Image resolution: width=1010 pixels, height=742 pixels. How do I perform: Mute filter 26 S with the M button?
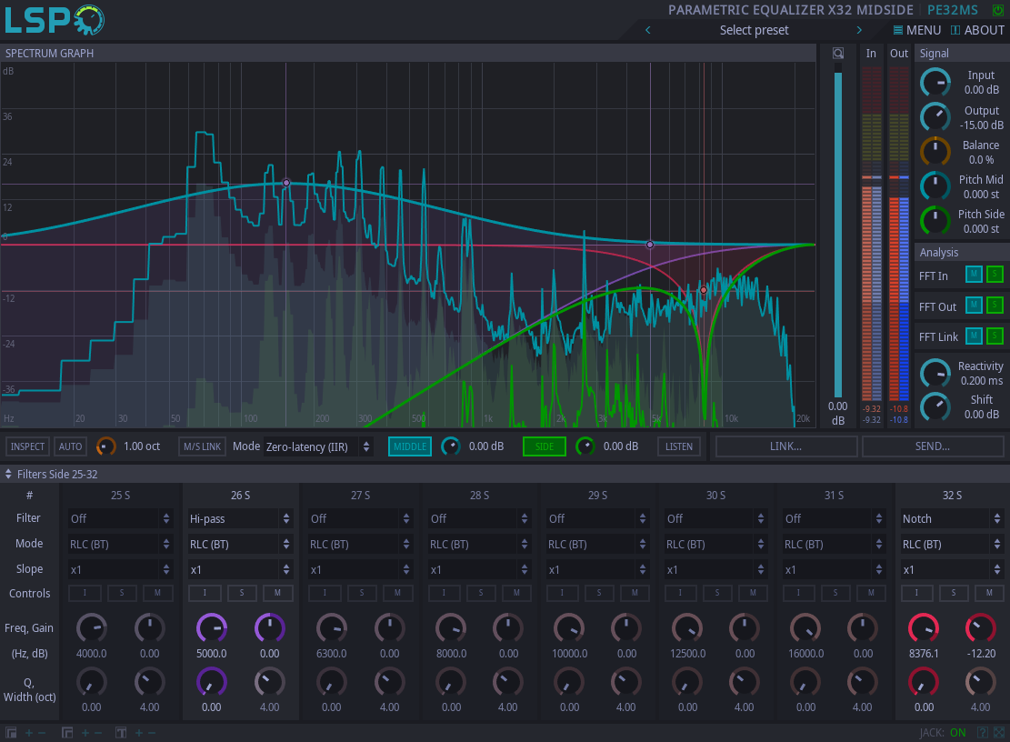click(277, 593)
